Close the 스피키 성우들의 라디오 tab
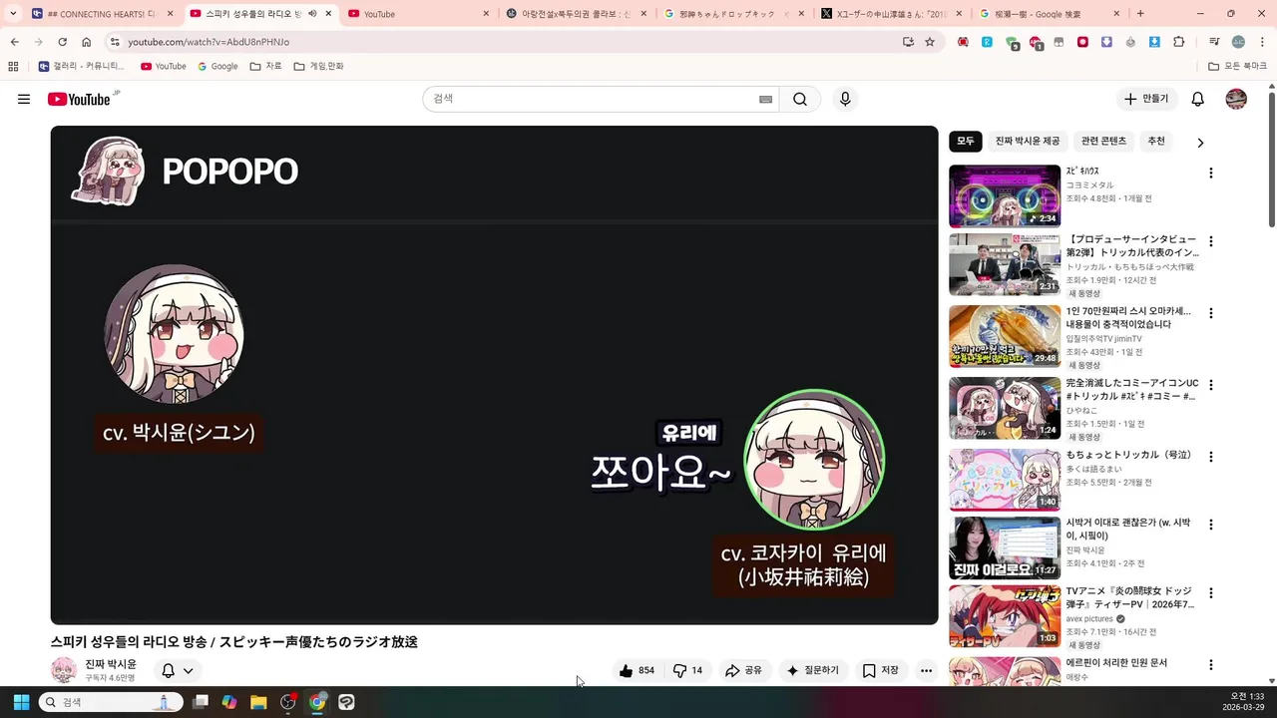This screenshot has height=718, width=1277. (328, 14)
